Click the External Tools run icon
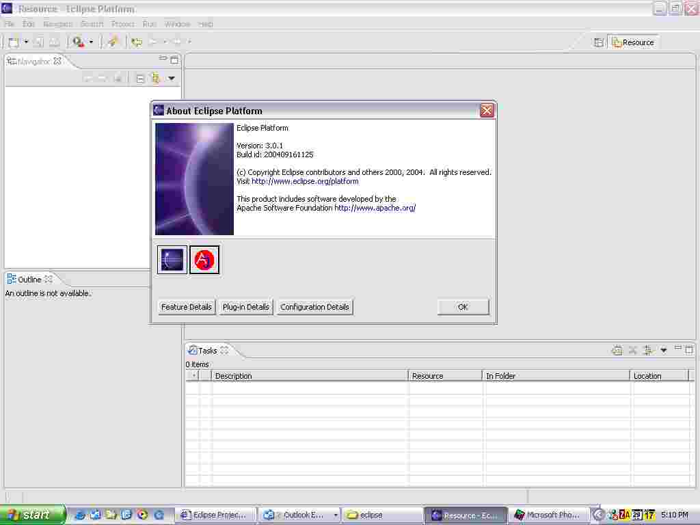Viewport: 700px width, 525px height. click(x=78, y=42)
